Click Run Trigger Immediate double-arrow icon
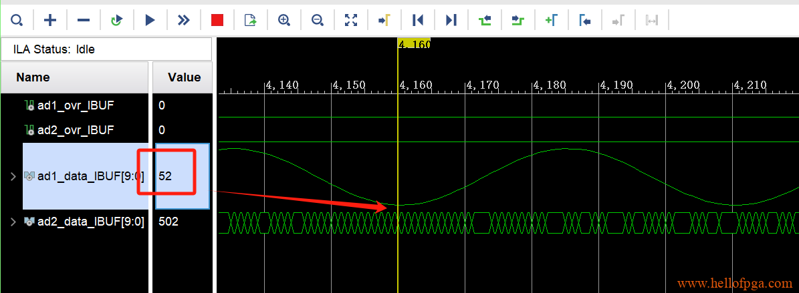The width and height of the screenshot is (799, 293). (x=184, y=20)
